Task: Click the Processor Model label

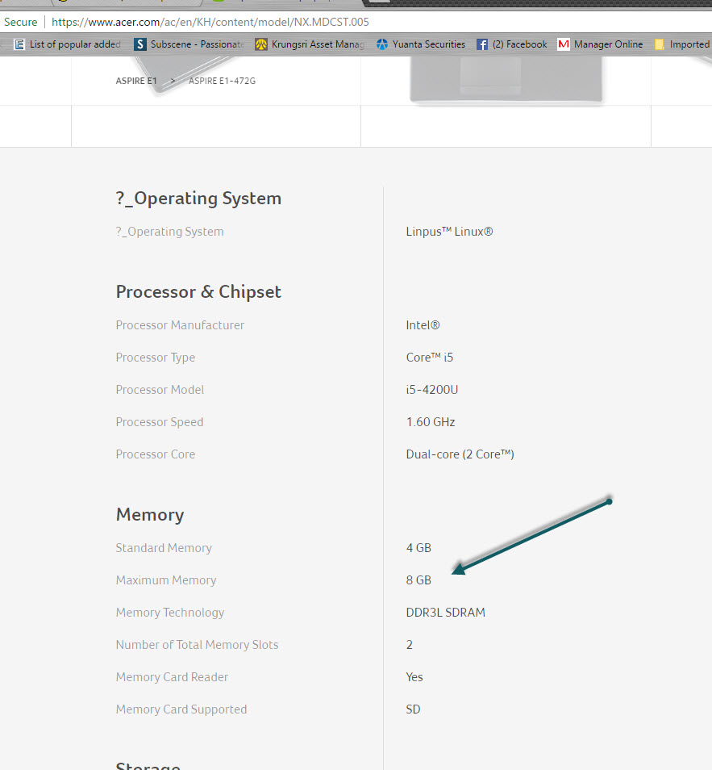Action: click(x=160, y=389)
